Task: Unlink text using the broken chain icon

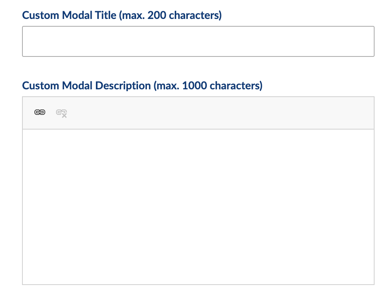Action: pyautogui.click(x=61, y=113)
